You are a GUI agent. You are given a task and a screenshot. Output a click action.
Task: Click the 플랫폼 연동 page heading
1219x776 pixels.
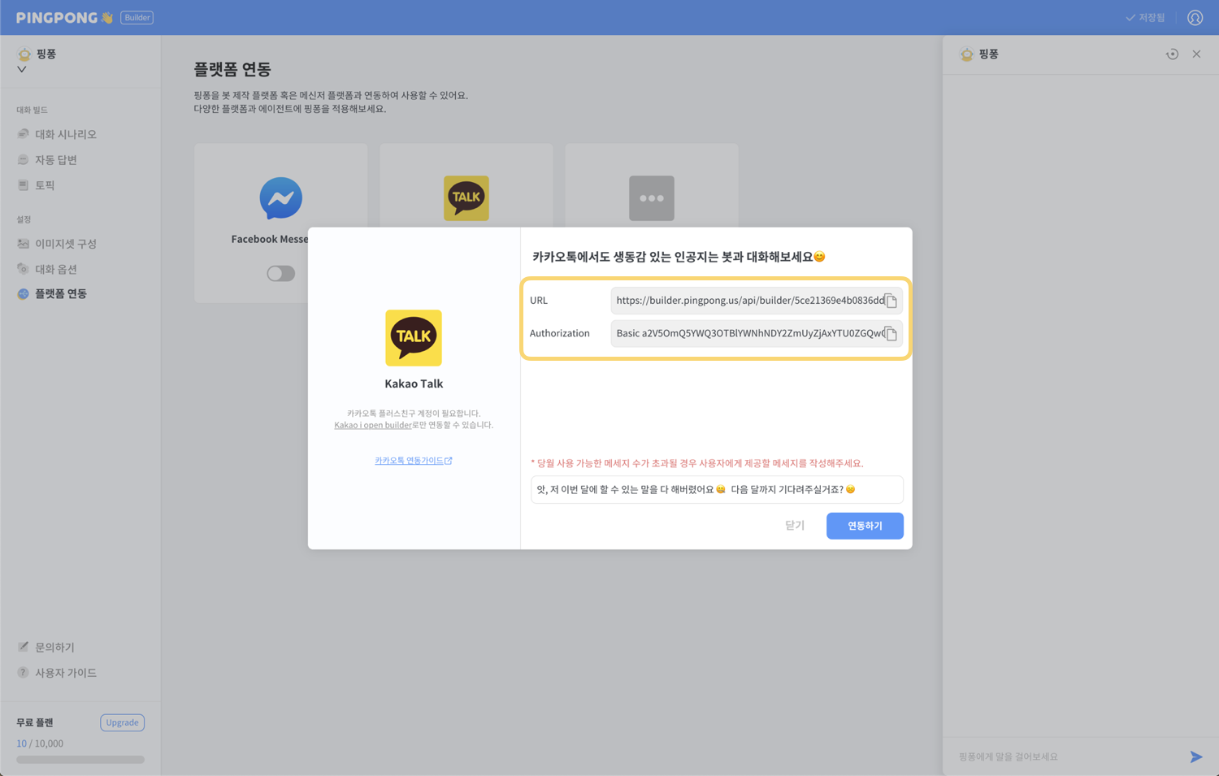pyautogui.click(x=232, y=69)
